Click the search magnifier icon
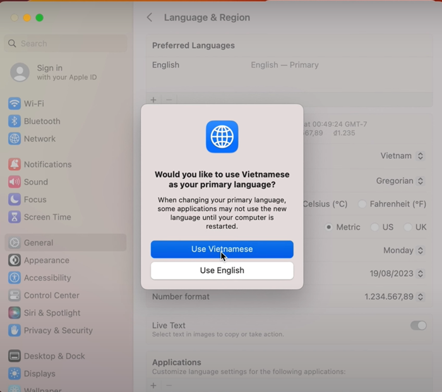This screenshot has height=392, width=442. coord(12,44)
